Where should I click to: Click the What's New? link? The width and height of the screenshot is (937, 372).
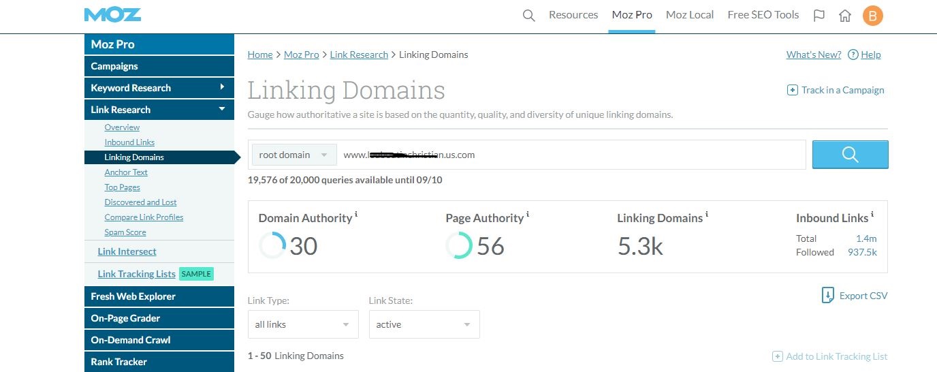click(x=813, y=55)
